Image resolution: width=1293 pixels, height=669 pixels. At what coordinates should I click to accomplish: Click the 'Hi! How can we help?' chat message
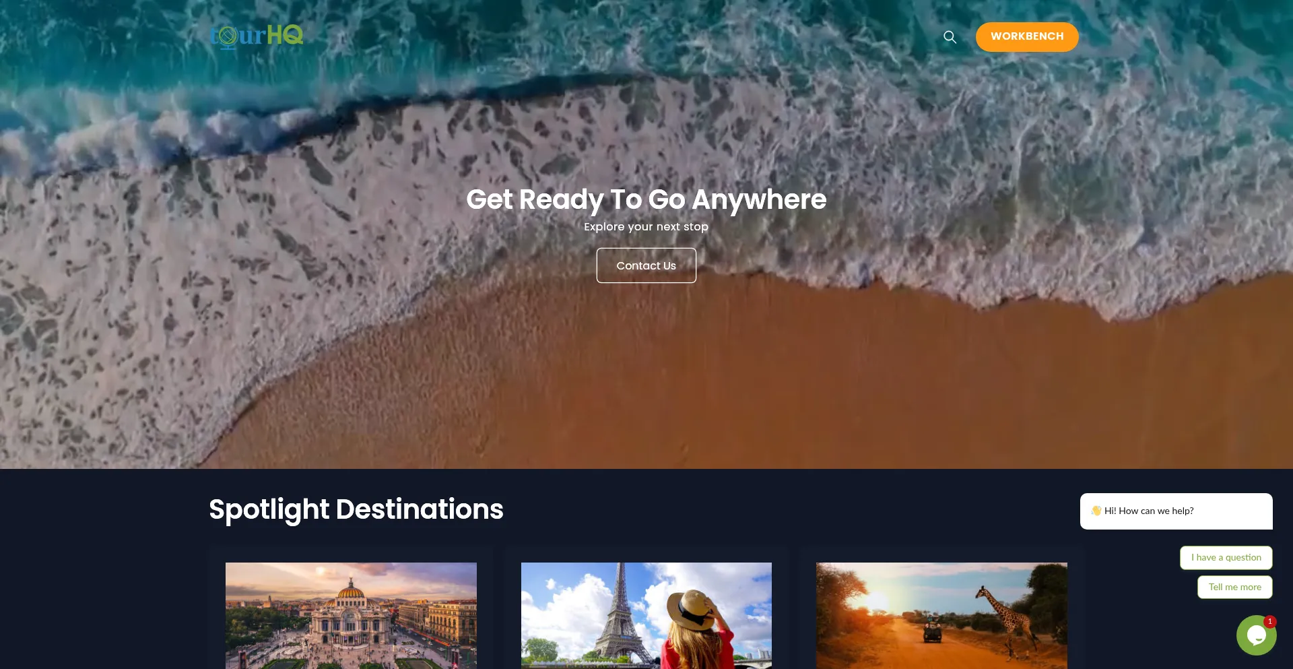coord(1176,511)
